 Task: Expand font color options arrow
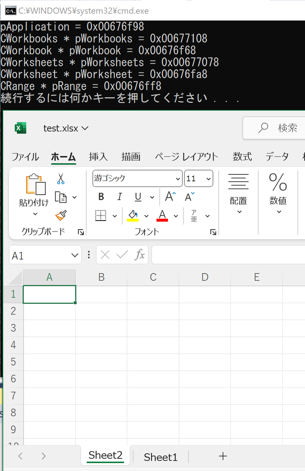point(176,215)
